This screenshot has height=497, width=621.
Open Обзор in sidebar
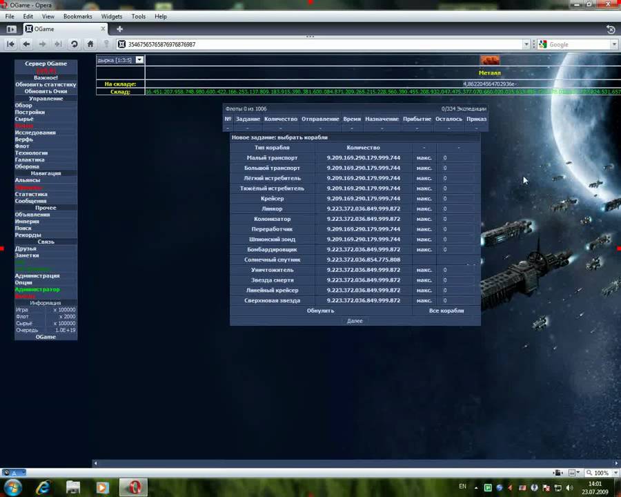pyautogui.click(x=23, y=105)
